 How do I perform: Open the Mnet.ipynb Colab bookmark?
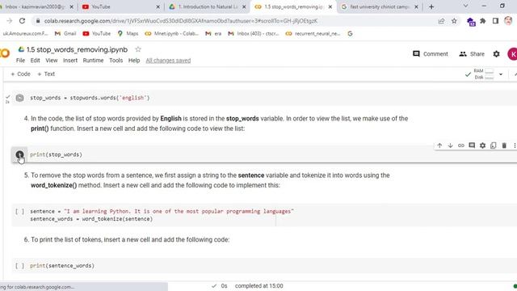tap(172, 34)
